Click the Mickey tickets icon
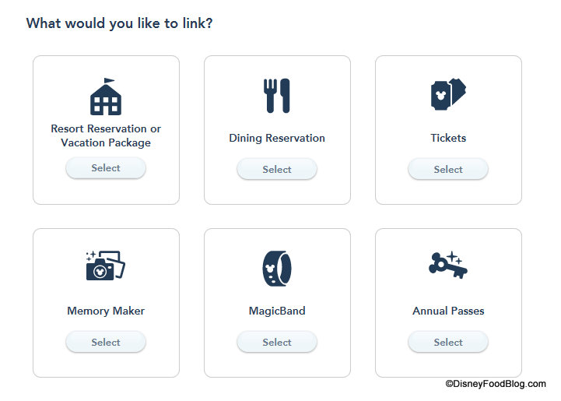The height and width of the screenshot is (401, 561). [x=448, y=96]
